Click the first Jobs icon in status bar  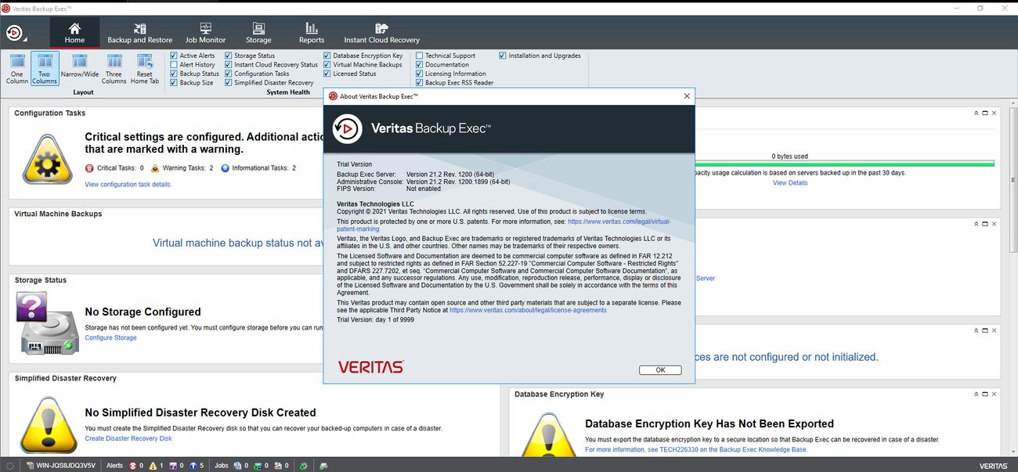pos(237,466)
